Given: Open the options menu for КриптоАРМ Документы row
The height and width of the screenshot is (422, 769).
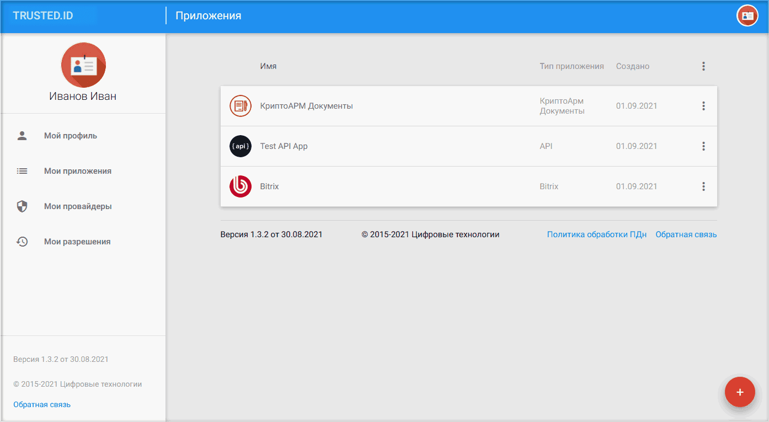Looking at the screenshot, I should [703, 106].
